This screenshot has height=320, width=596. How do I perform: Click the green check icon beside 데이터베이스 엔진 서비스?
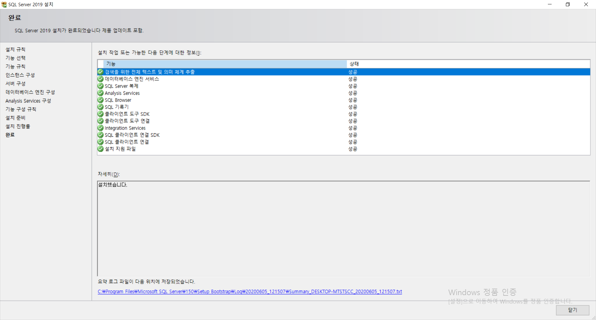tap(101, 79)
